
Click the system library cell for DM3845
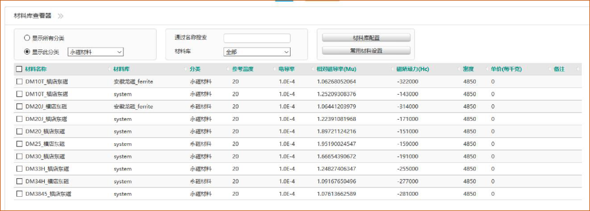pyautogui.click(x=123, y=194)
